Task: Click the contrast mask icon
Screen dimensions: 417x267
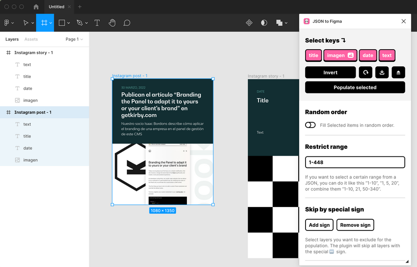Action: pyautogui.click(x=264, y=23)
